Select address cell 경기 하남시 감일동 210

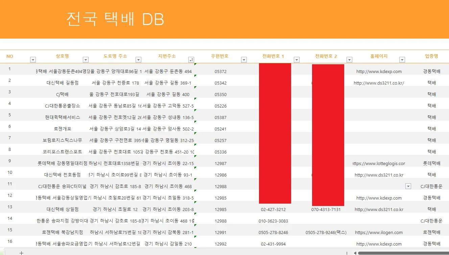168,244
